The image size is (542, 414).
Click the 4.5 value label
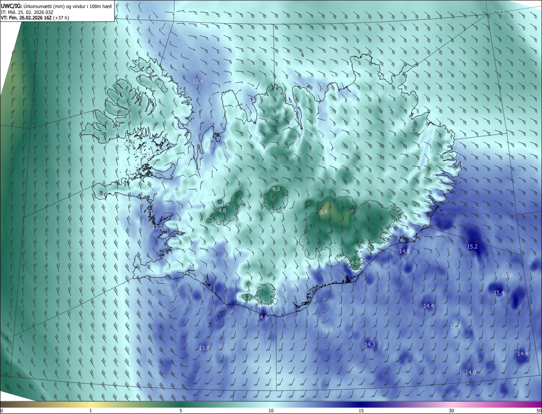(355, 262)
